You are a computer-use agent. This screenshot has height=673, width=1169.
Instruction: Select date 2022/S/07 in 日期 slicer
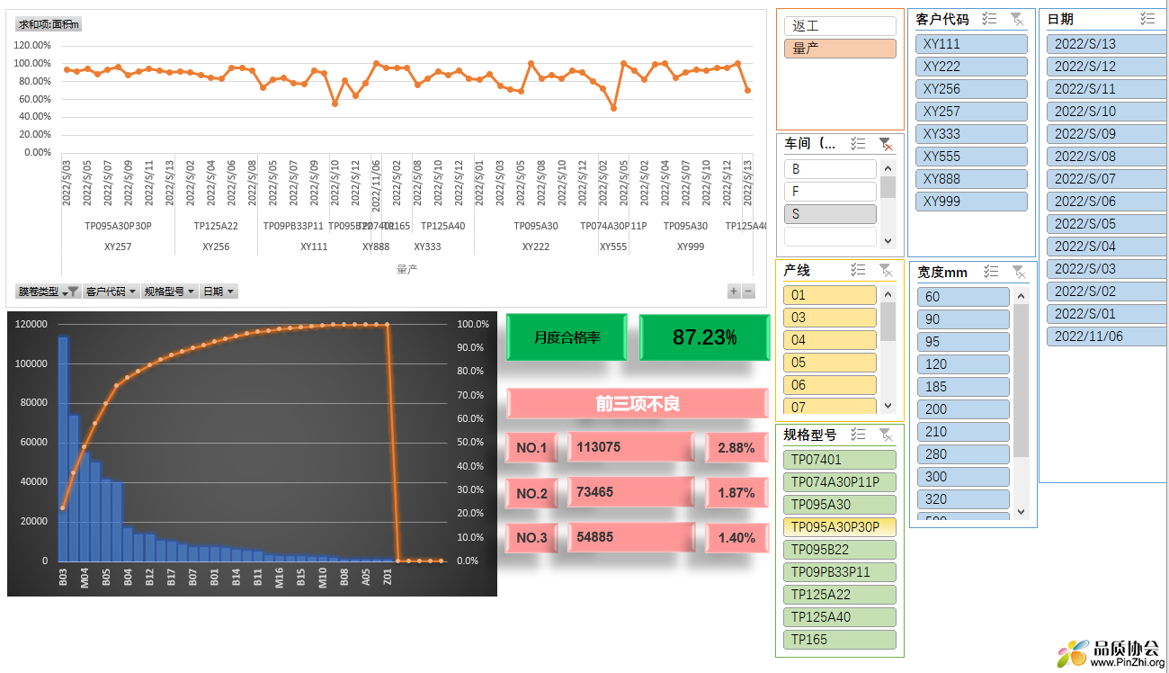tap(1107, 179)
